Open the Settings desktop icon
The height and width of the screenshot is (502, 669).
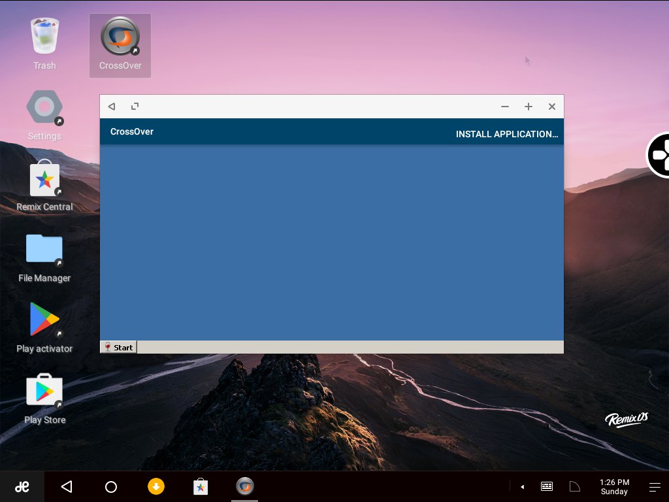(x=45, y=115)
